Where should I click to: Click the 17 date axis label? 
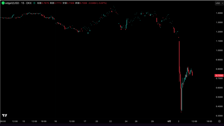pyautogui.click(x=85, y=121)
